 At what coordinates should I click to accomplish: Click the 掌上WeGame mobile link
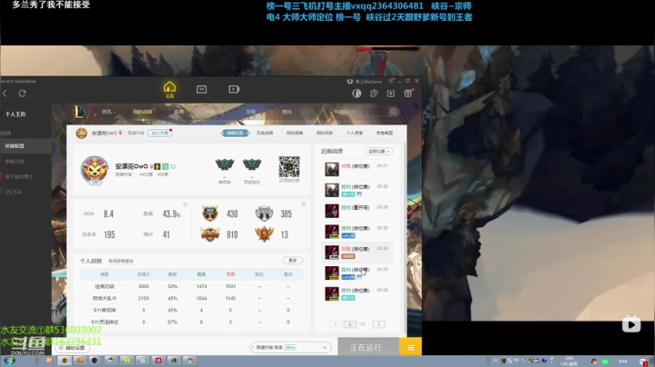pos(364,82)
